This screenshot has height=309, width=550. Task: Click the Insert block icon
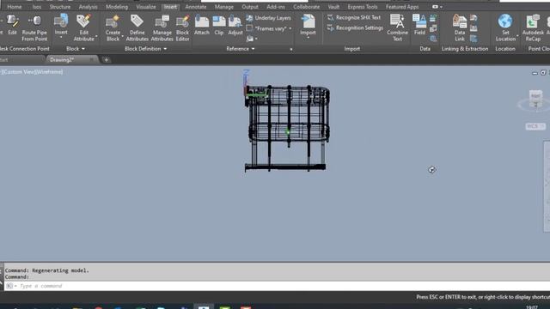(61, 21)
